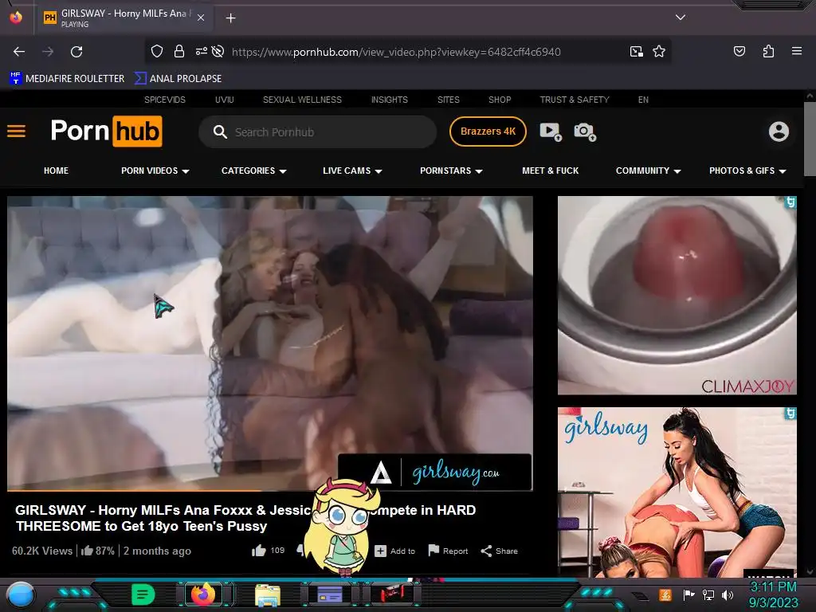Open the INSIGHTS link
Image resolution: width=816 pixels, height=612 pixels.
coord(389,100)
